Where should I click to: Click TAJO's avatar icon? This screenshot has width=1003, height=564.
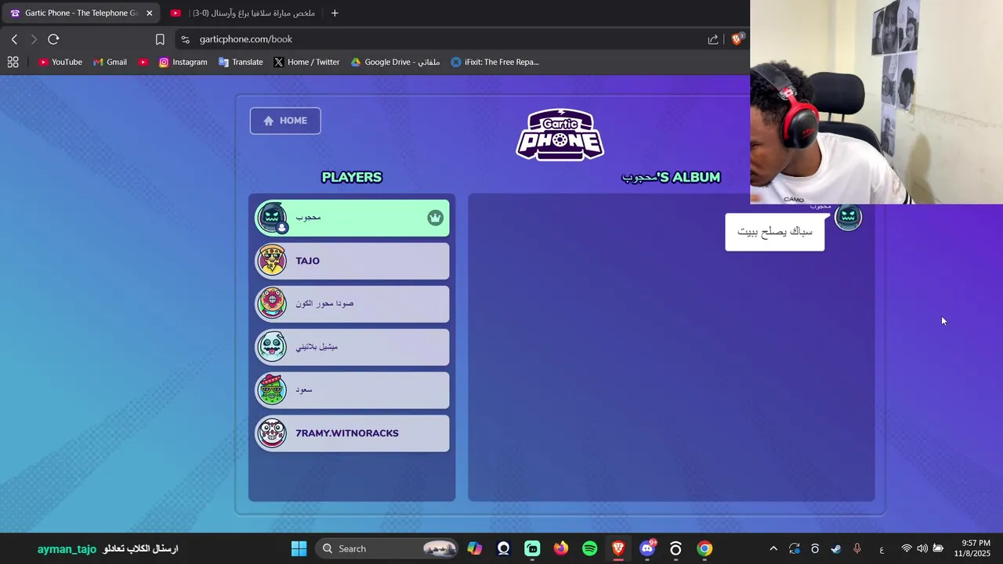coord(272,261)
